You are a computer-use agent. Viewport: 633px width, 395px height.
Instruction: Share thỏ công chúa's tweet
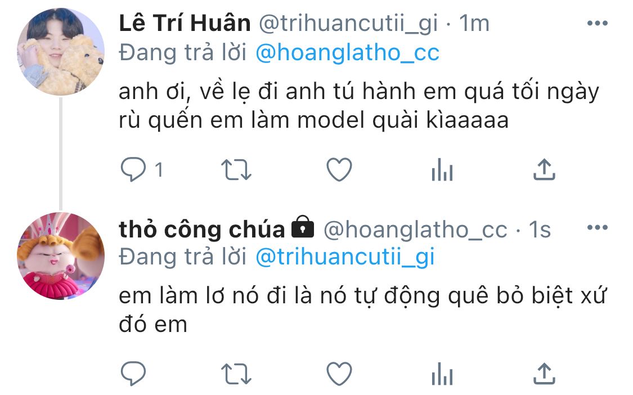pyautogui.click(x=544, y=374)
